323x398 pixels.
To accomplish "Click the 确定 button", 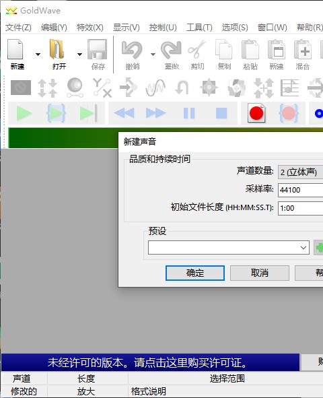I will point(195,273).
